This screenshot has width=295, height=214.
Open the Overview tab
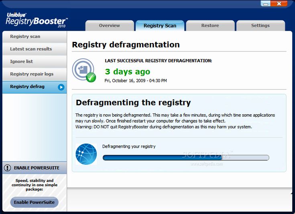(x=110, y=26)
